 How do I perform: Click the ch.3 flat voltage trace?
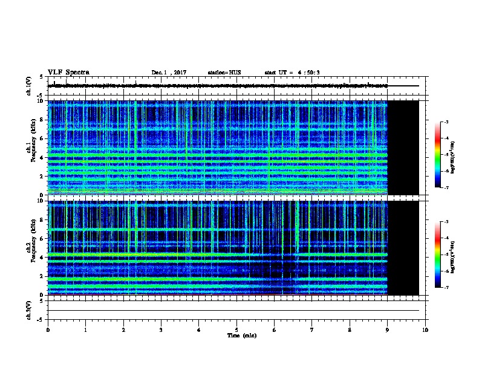click(233, 311)
